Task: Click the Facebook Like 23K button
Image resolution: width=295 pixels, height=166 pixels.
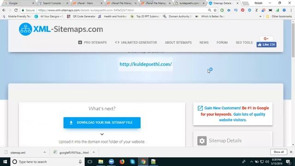Action: [x=266, y=45]
